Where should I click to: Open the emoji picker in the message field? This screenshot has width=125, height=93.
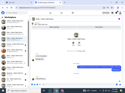click(117, 84)
